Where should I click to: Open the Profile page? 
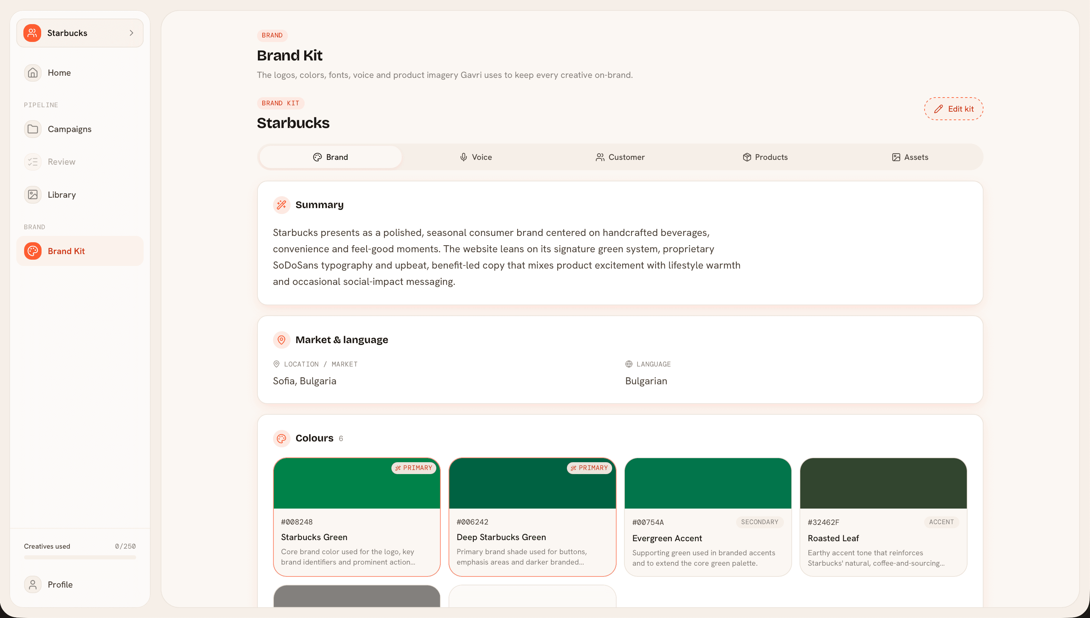[x=80, y=585]
